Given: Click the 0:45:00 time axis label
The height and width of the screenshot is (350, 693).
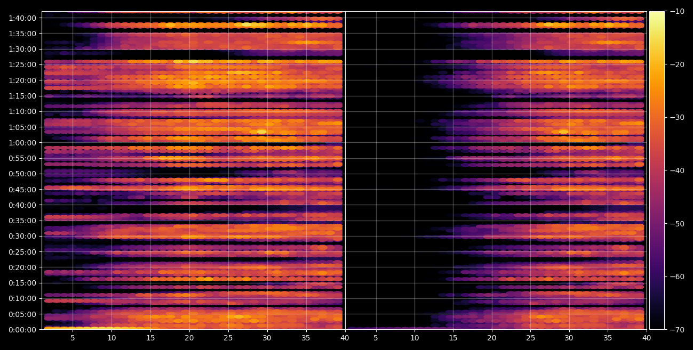Looking at the screenshot, I should coord(22,190).
